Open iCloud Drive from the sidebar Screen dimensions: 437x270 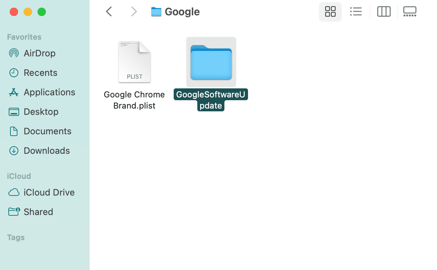click(x=49, y=192)
